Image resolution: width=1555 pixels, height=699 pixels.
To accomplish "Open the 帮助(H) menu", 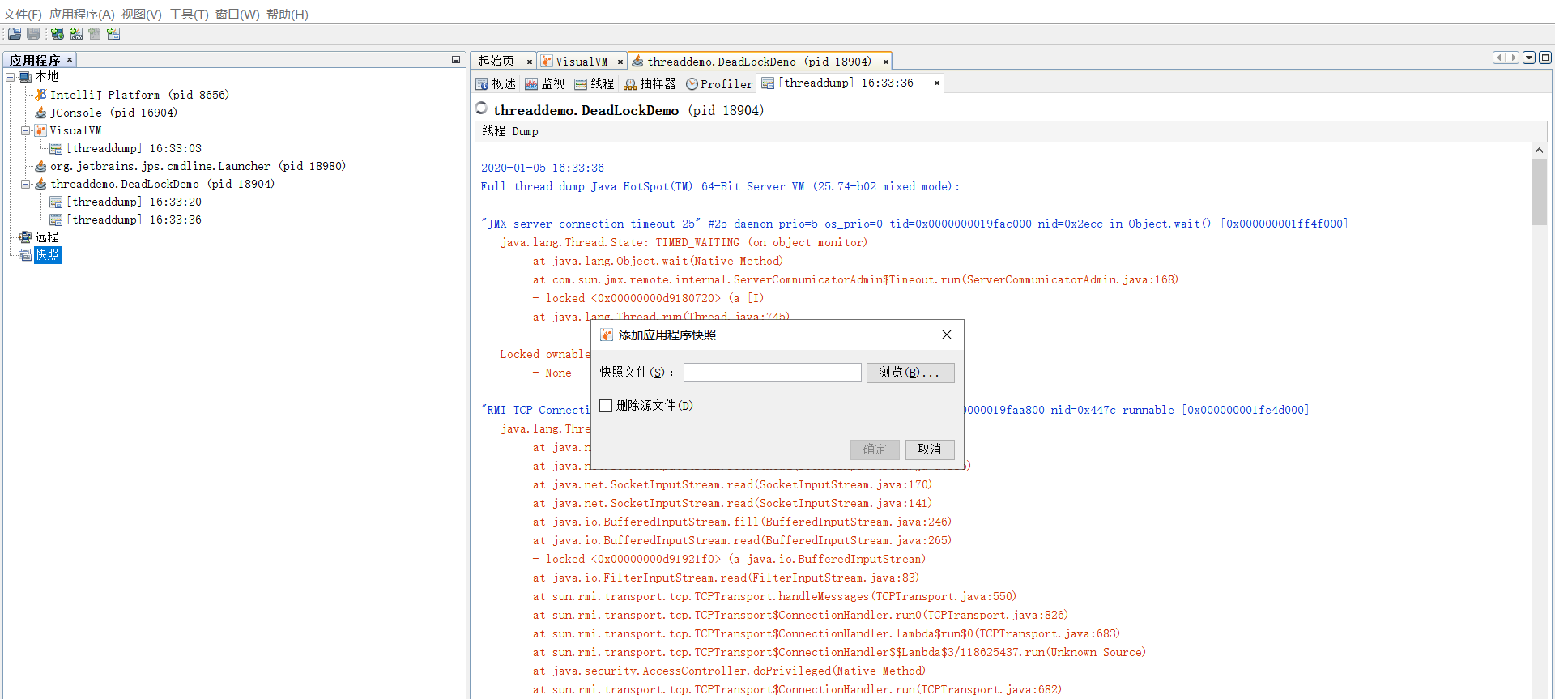I will point(288,15).
